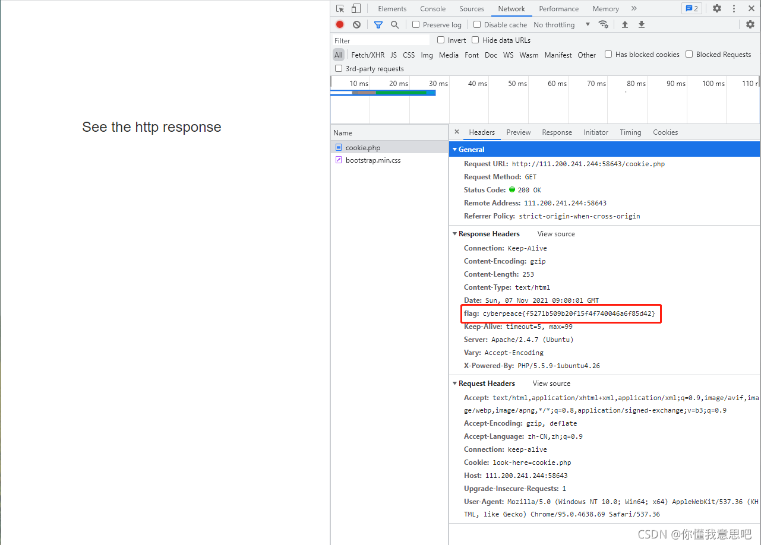The width and height of the screenshot is (761, 545).
Task: Open network conditions wifi icon
Action: click(x=604, y=24)
